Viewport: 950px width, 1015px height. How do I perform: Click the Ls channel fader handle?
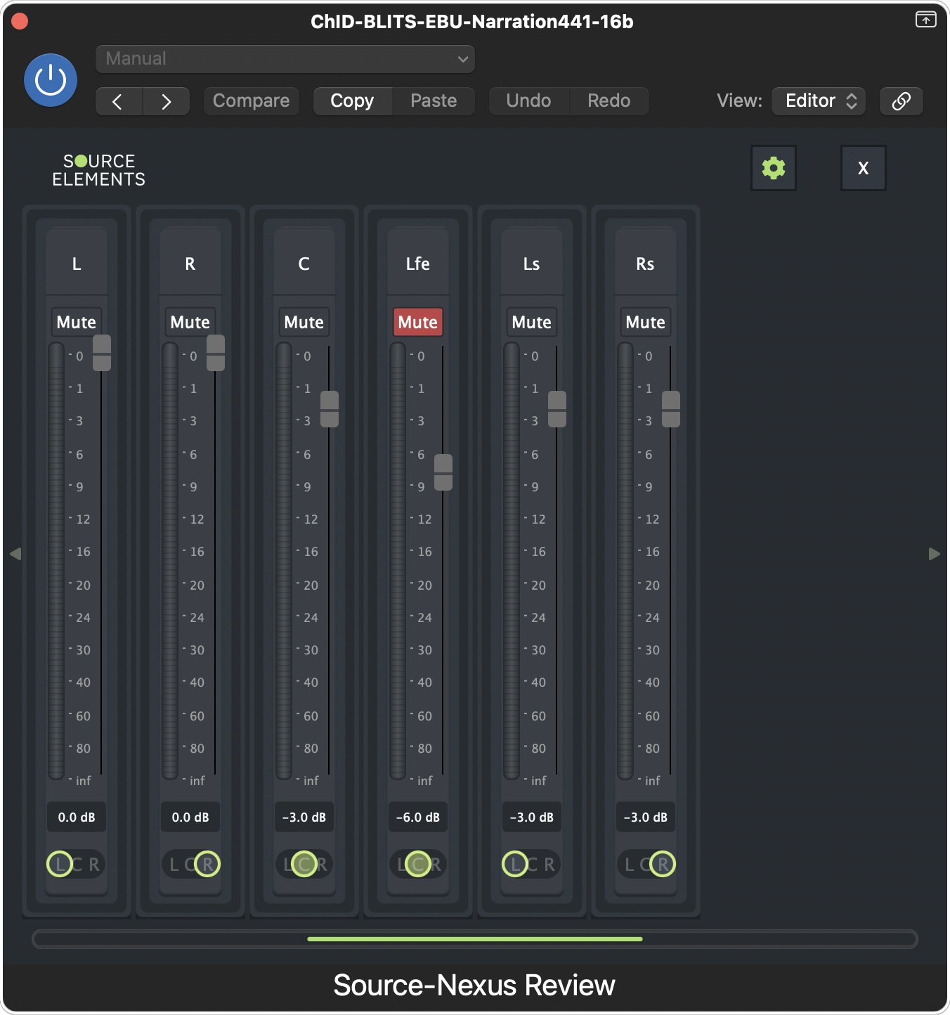coord(557,409)
